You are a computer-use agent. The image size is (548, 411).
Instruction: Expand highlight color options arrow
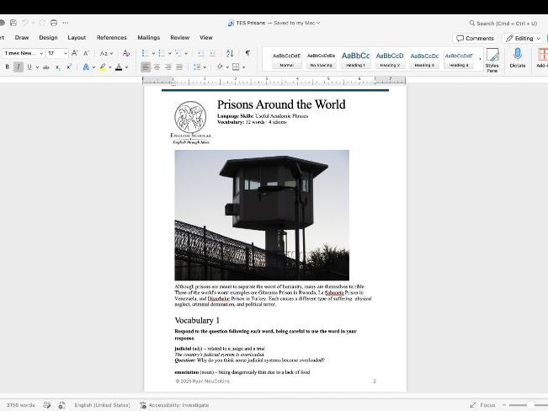point(110,67)
